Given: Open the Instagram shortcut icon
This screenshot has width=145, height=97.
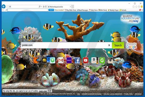Looking at the screenshot, I should pyautogui.click(x=110, y=60).
